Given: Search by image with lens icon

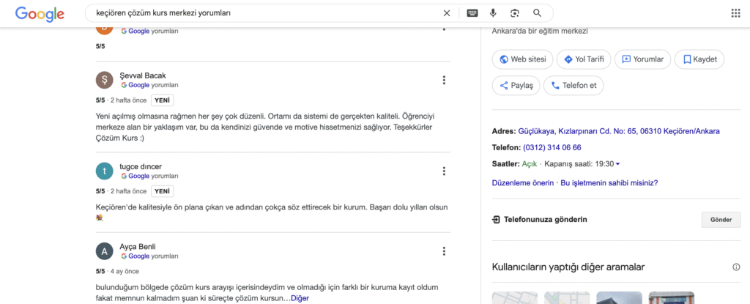Looking at the screenshot, I should click(x=515, y=13).
